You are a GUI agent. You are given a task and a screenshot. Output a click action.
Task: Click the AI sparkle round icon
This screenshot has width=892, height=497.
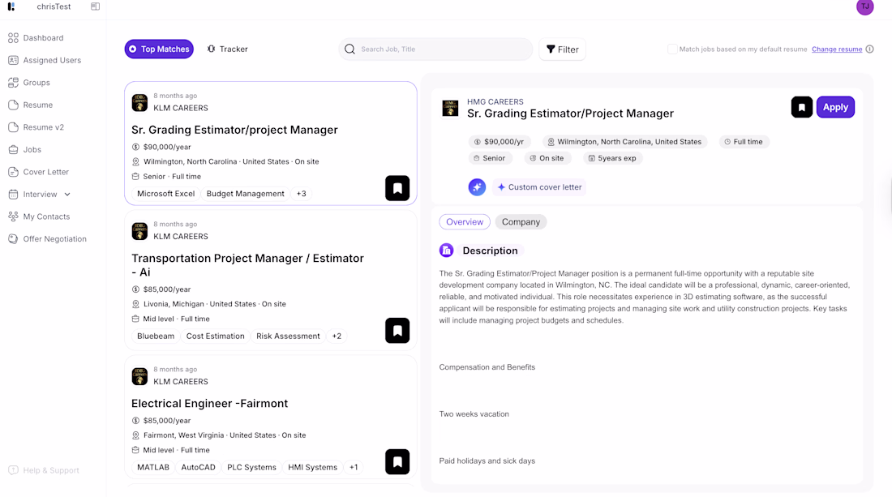(477, 187)
